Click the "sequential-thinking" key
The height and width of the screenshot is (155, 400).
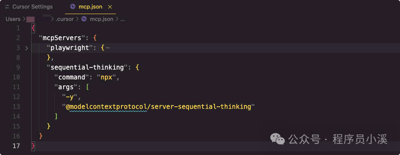click(87, 67)
